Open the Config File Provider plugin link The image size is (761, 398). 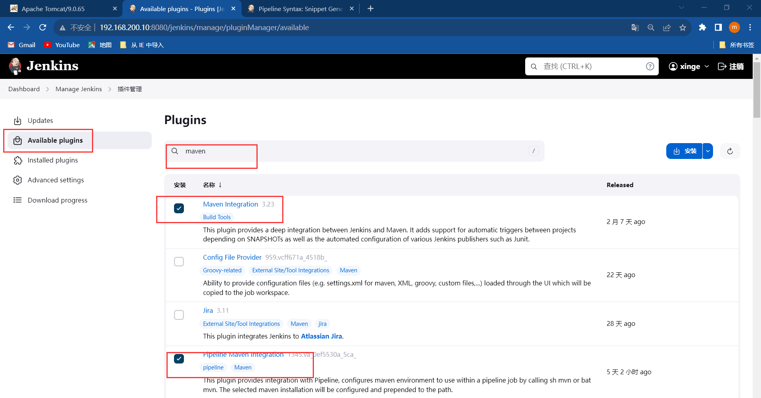(x=232, y=257)
